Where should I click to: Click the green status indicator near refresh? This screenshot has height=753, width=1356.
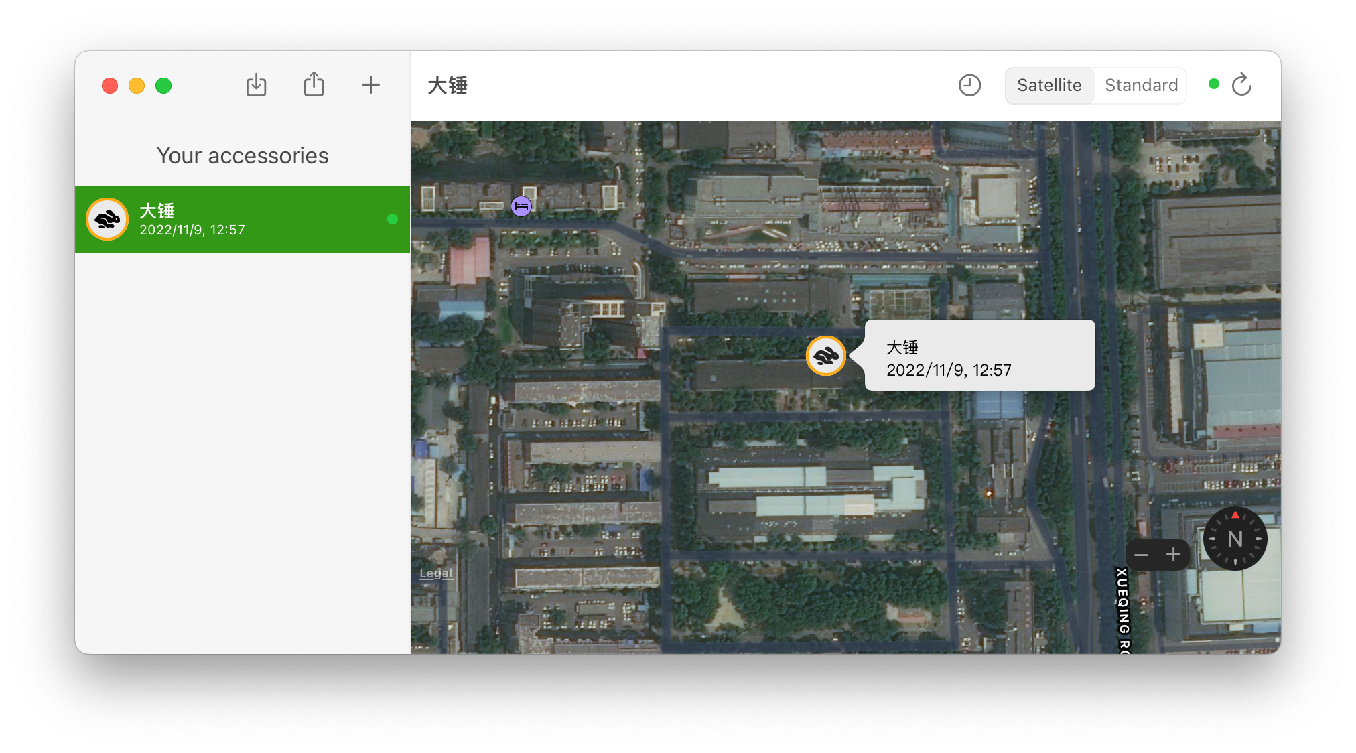tap(1213, 84)
